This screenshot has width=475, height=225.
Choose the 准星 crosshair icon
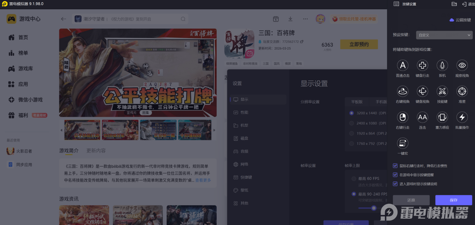[x=462, y=91]
